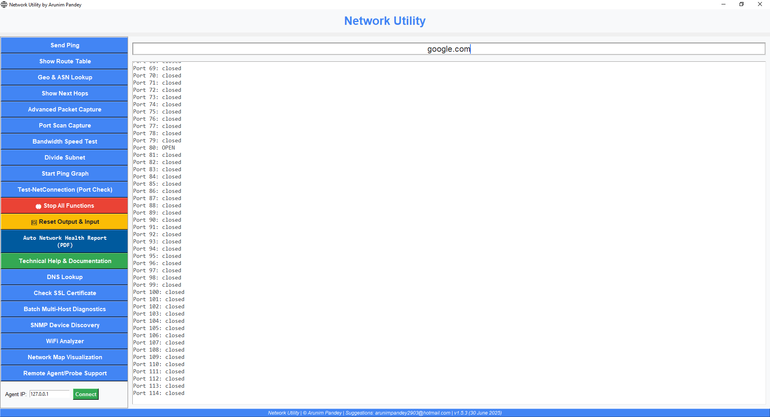
Task: Click the Send Ping button
Action: click(x=65, y=45)
